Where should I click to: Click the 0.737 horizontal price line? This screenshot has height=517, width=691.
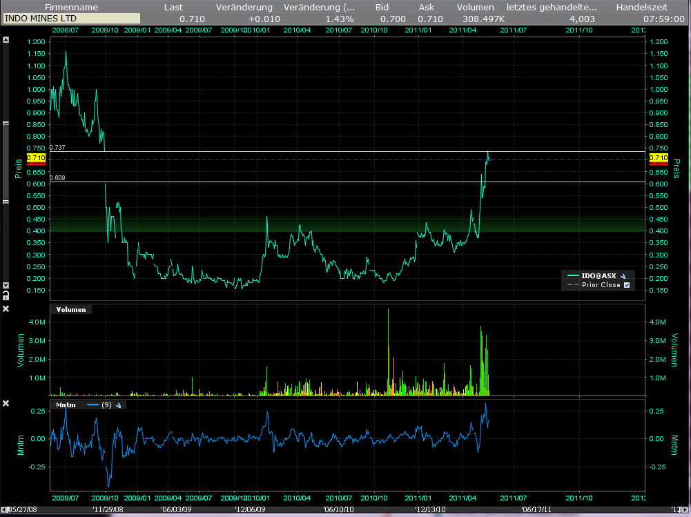click(276, 151)
